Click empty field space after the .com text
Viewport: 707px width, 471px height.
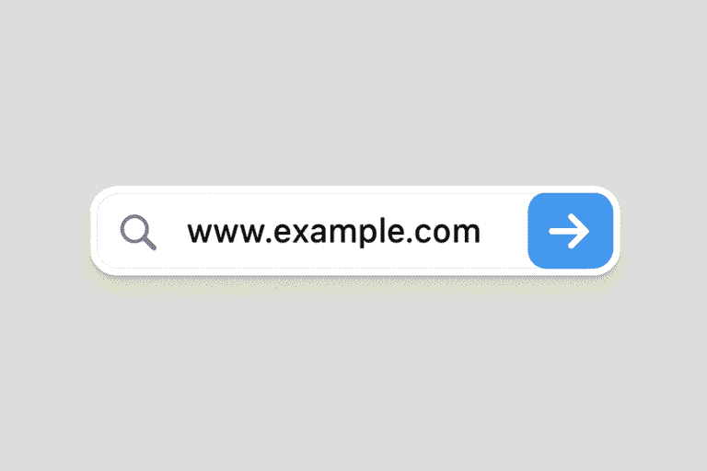point(504,231)
